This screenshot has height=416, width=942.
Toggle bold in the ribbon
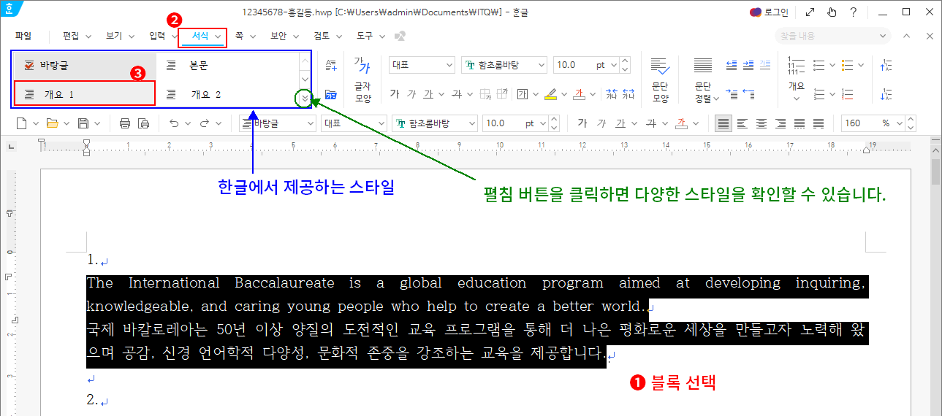point(395,93)
